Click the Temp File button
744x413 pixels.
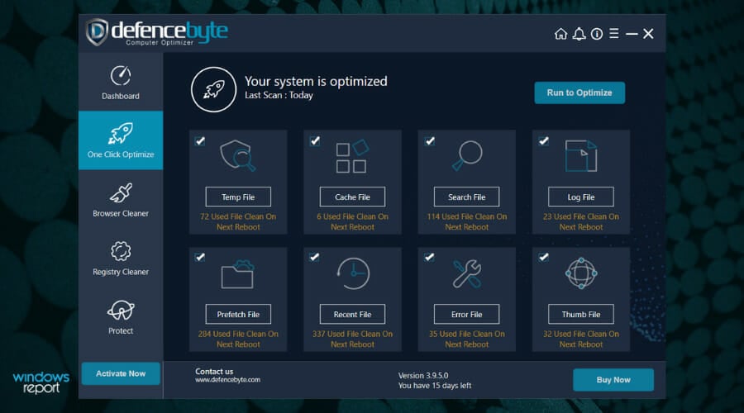[238, 197]
